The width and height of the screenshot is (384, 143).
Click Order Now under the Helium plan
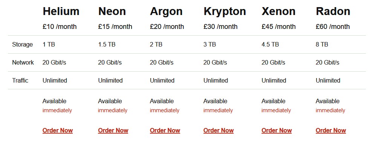tap(58, 131)
